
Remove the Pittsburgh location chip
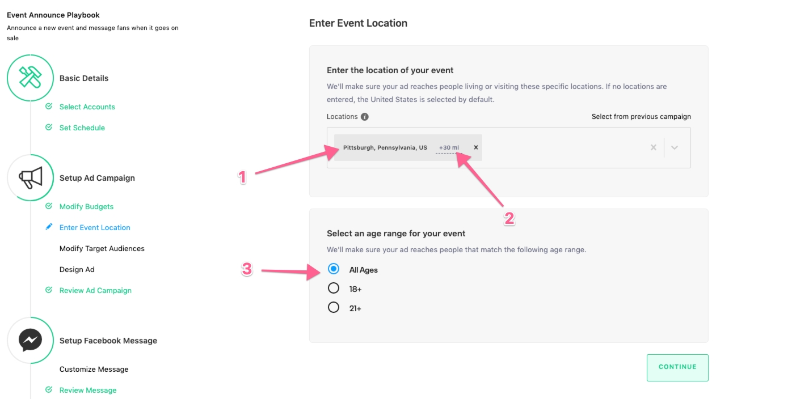pos(476,147)
